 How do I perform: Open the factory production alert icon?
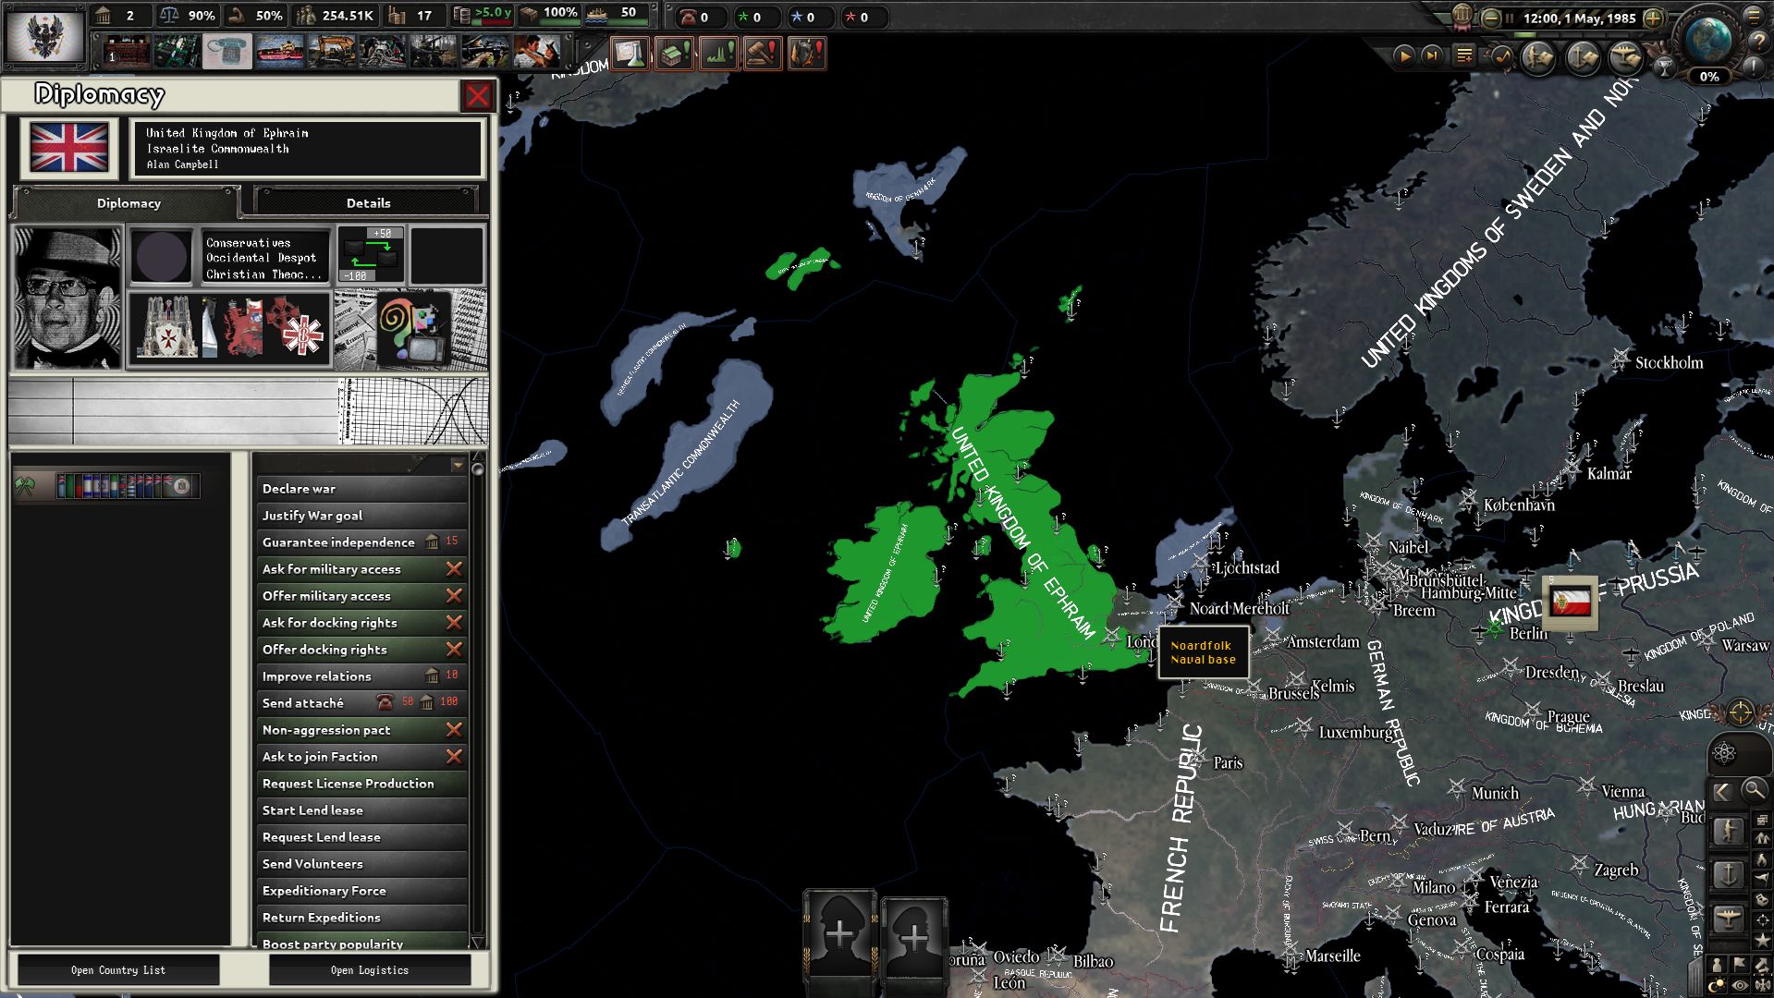tap(674, 54)
